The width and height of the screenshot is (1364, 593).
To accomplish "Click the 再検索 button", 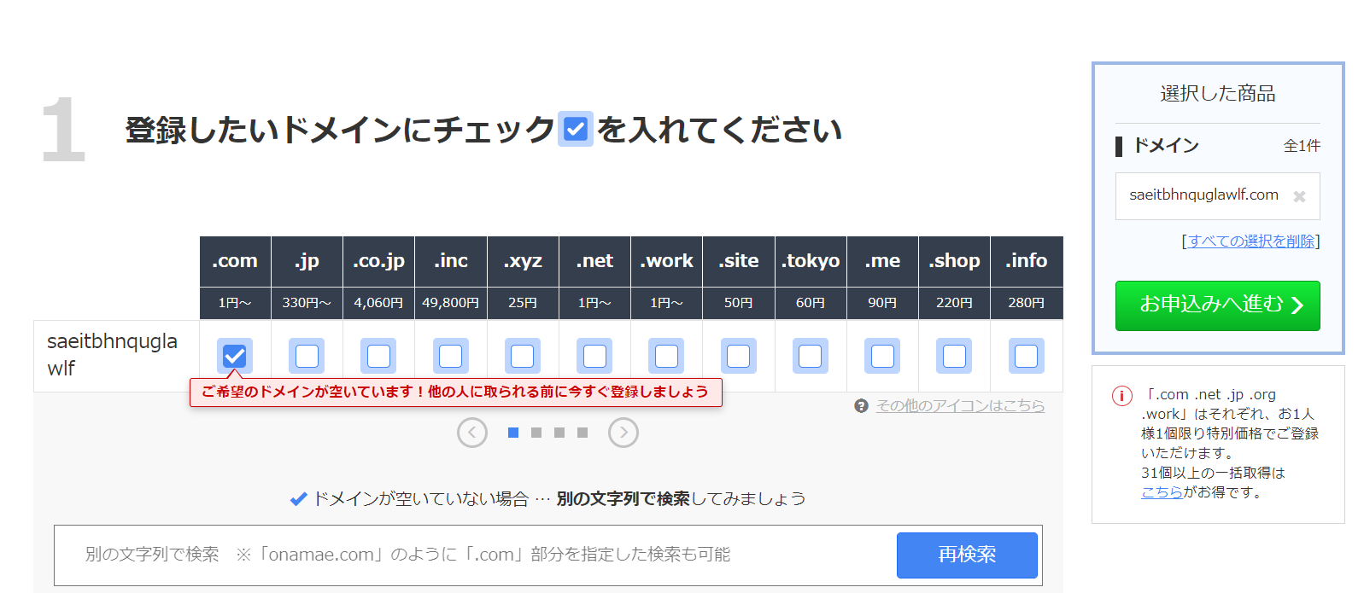I will pyautogui.click(x=967, y=555).
